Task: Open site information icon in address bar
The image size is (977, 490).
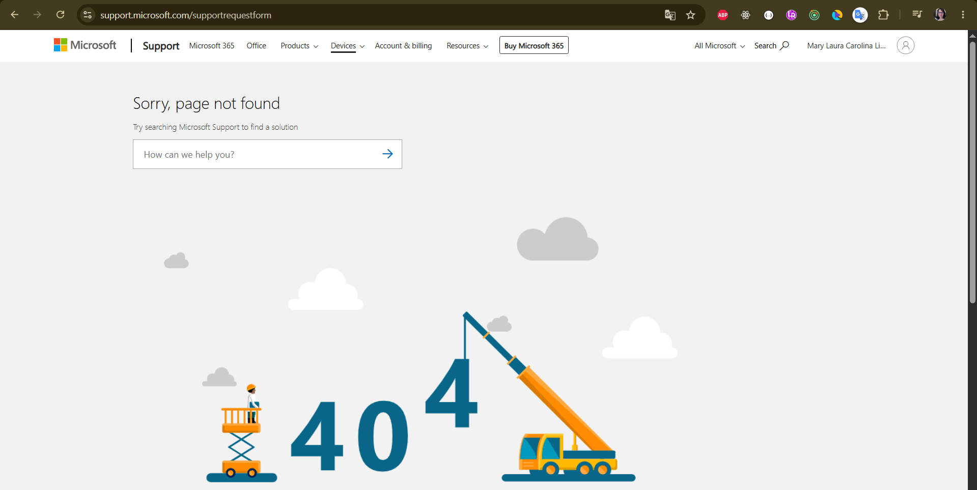Action: click(x=88, y=15)
